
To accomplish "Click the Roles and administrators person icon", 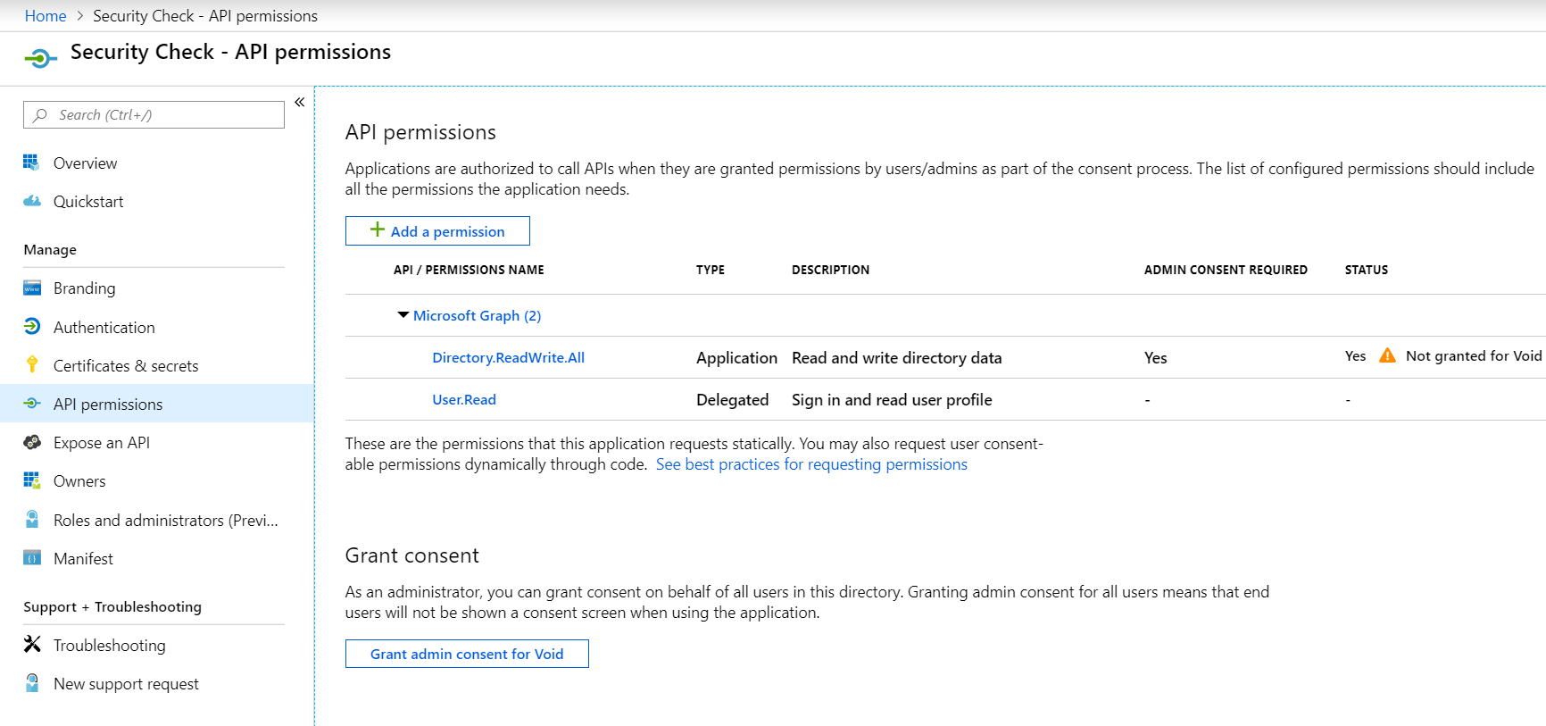I will 32,519.
